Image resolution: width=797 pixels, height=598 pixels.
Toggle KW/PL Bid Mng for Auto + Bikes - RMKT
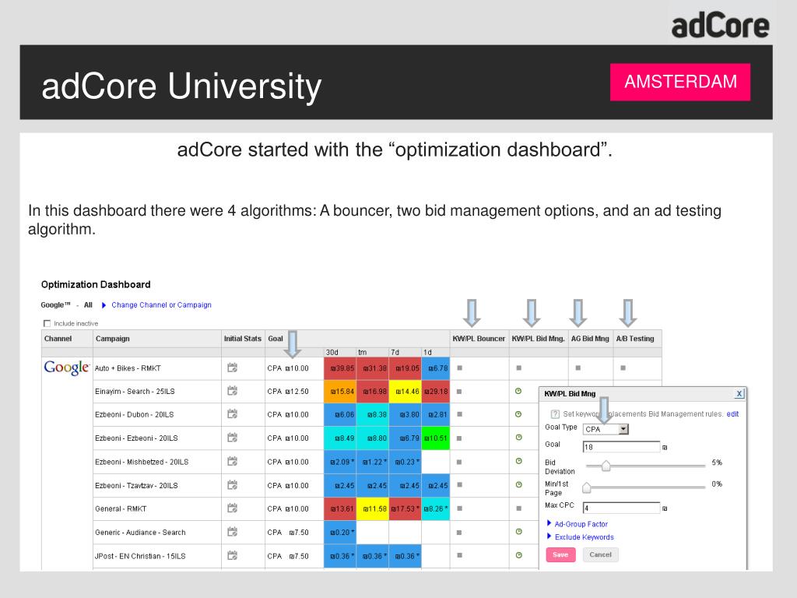tap(519, 368)
